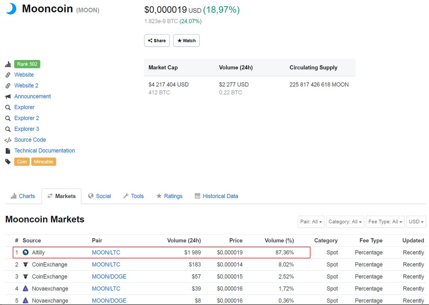Click the CoinExchange bull logo in row 3
This screenshot has width=429, height=305.
tap(25, 277)
